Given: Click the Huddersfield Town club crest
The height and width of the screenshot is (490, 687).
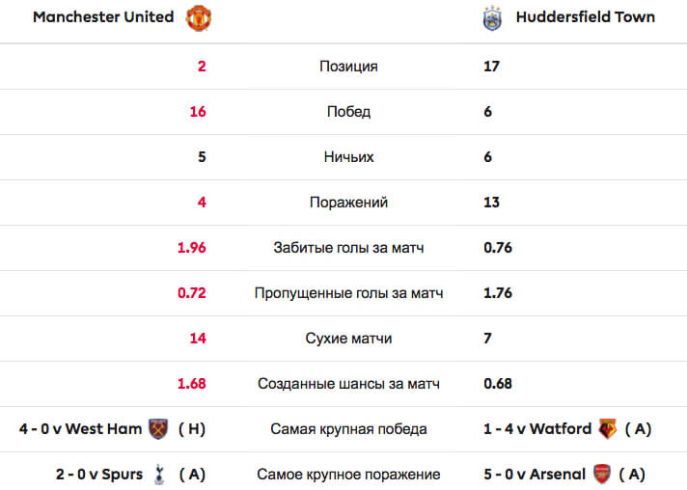Looking at the screenshot, I should tap(492, 18).
